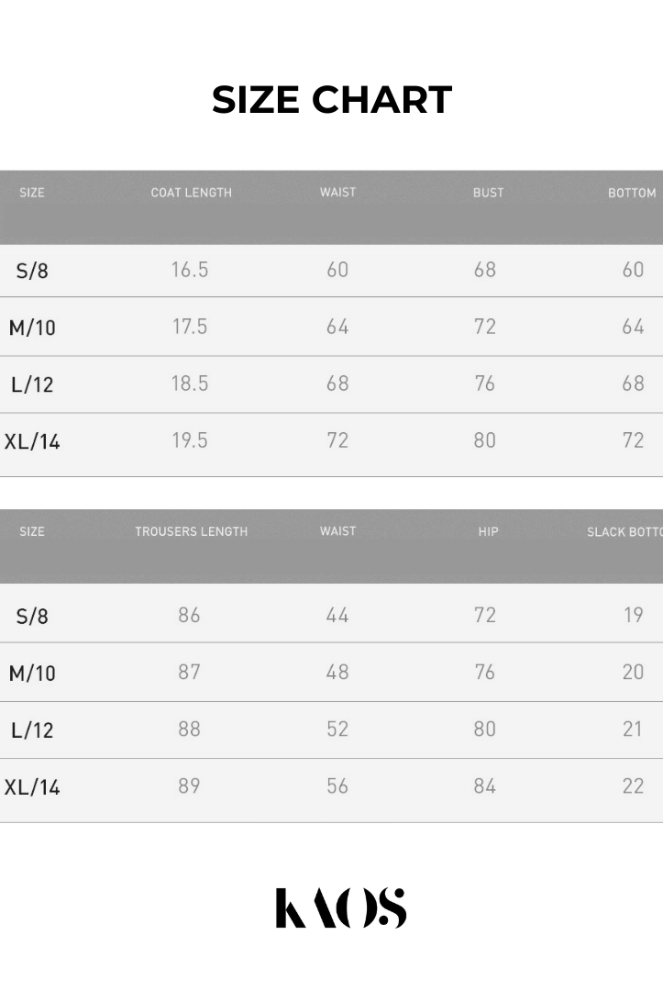Viewport: 663px width, 991px height.
Task: Click the bust value 76
Action: coord(485,384)
